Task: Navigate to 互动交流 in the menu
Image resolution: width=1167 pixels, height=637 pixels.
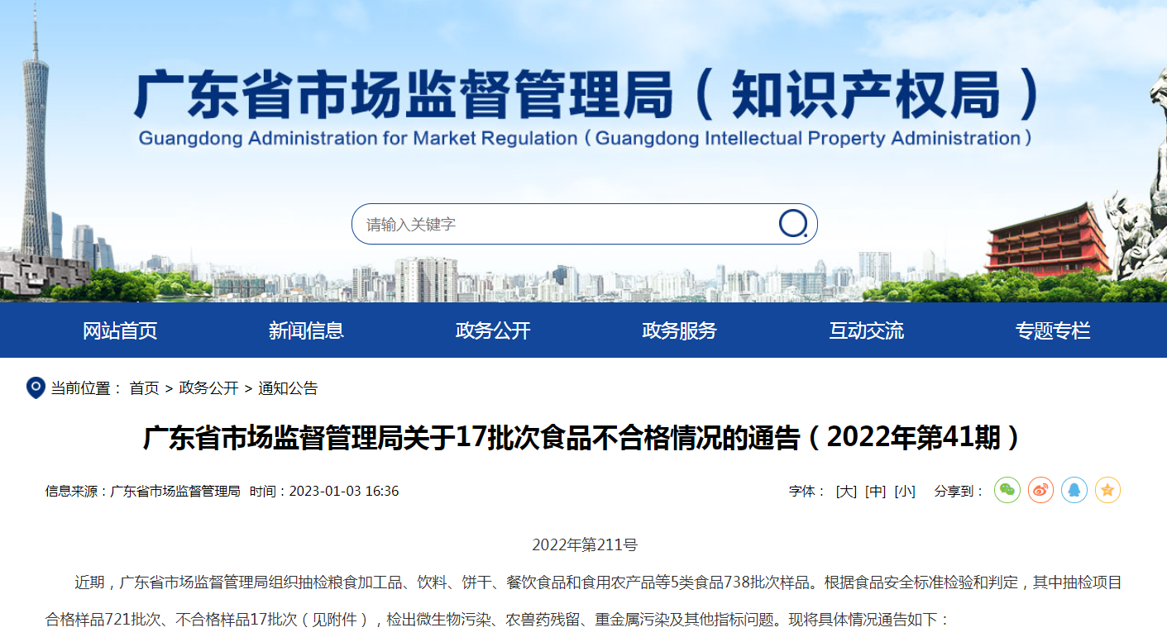Action: 866,331
